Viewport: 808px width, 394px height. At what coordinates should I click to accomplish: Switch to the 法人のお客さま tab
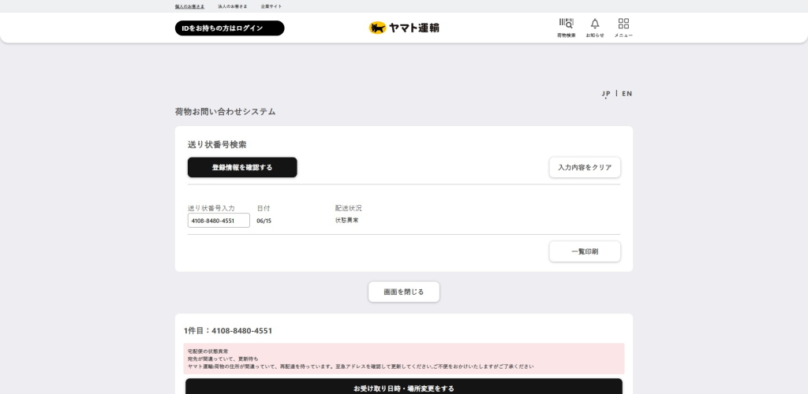point(233,6)
